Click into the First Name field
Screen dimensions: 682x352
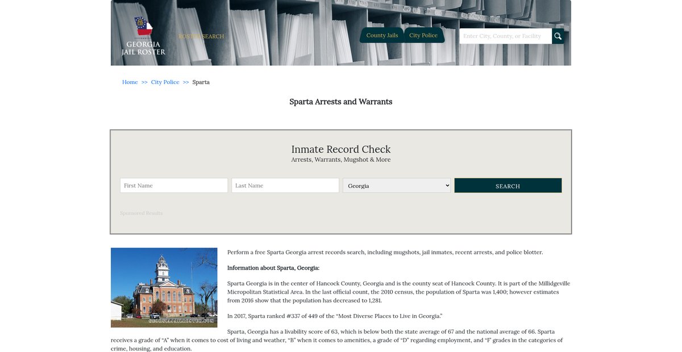click(174, 186)
